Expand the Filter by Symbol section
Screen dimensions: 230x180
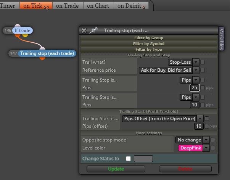[149, 44]
